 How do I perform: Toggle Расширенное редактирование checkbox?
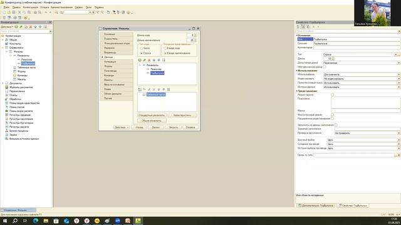pyautogui.click(x=332, y=119)
